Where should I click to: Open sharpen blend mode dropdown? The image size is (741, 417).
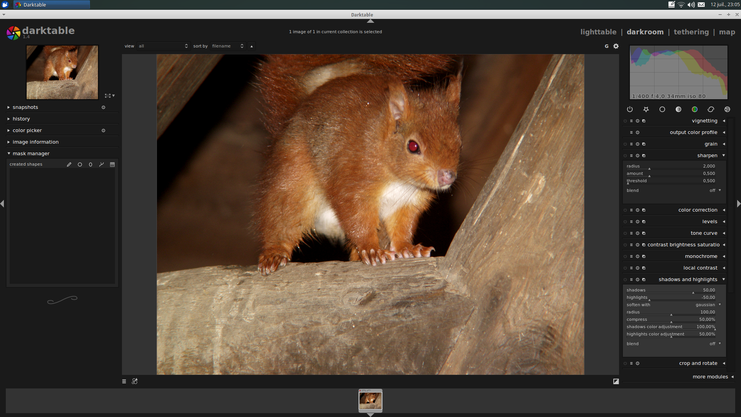[674, 190]
